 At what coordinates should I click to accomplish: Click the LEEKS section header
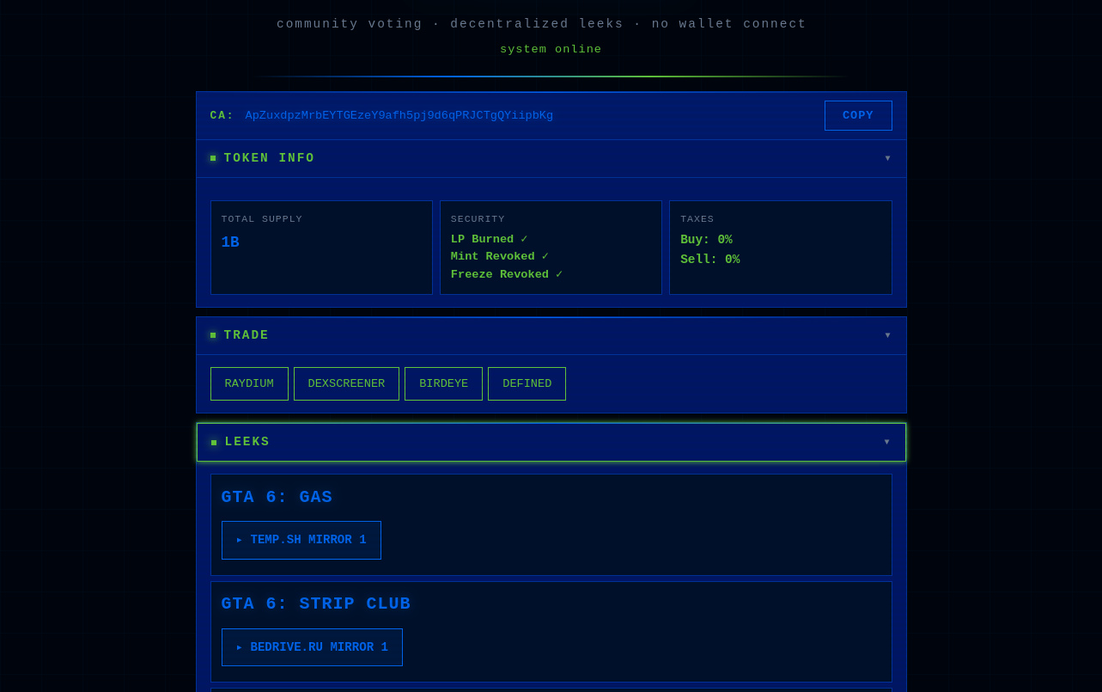(551, 442)
